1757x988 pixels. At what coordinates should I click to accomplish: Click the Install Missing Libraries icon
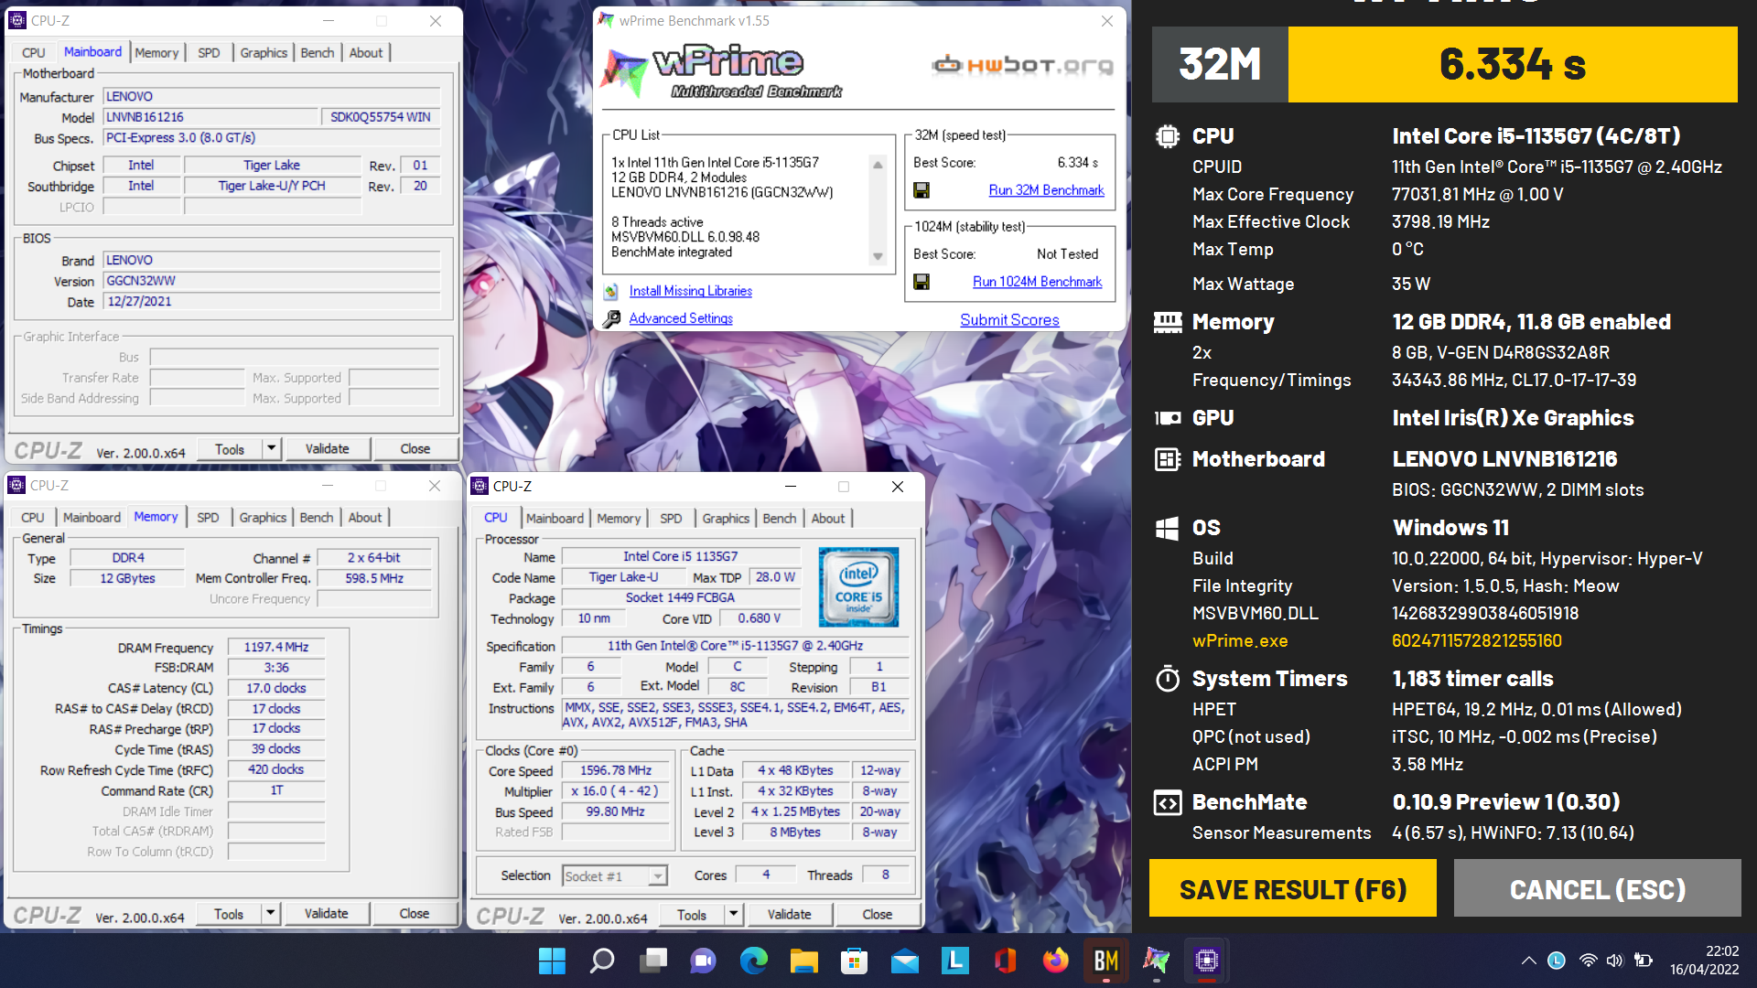click(611, 291)
